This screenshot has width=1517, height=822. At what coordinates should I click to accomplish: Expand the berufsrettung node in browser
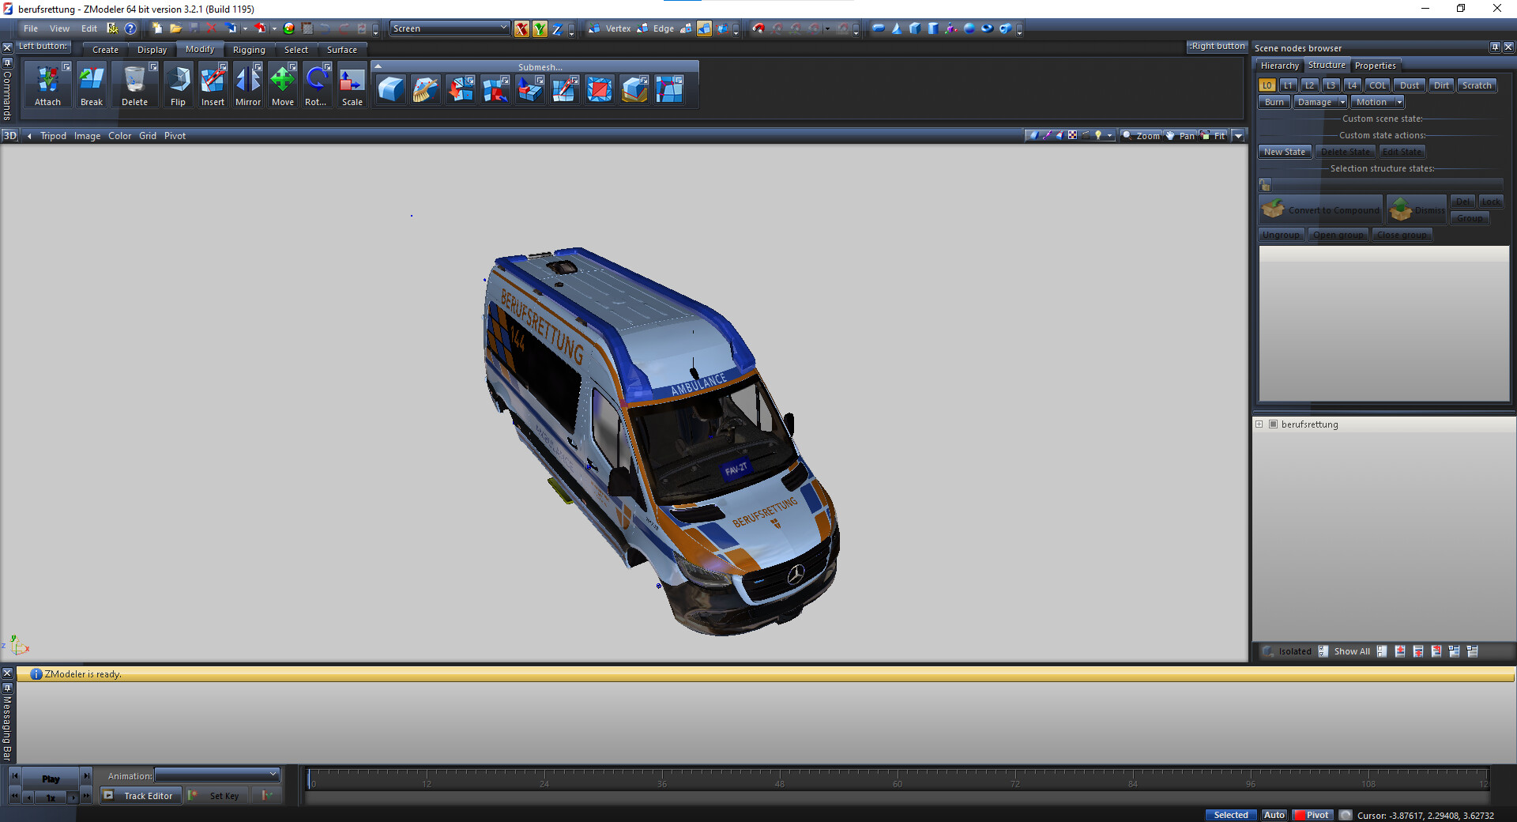[1259, 424]
